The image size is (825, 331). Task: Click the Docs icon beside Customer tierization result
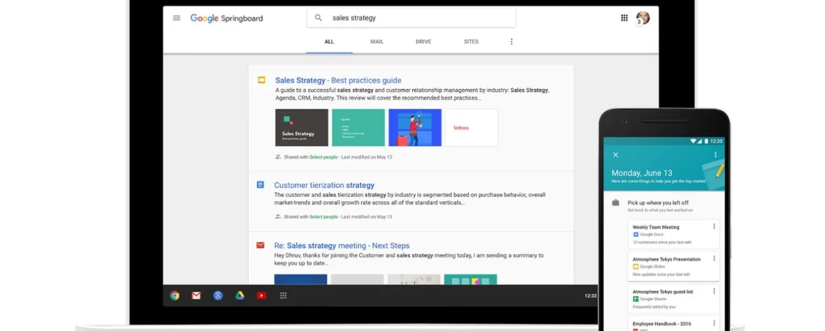260,185
